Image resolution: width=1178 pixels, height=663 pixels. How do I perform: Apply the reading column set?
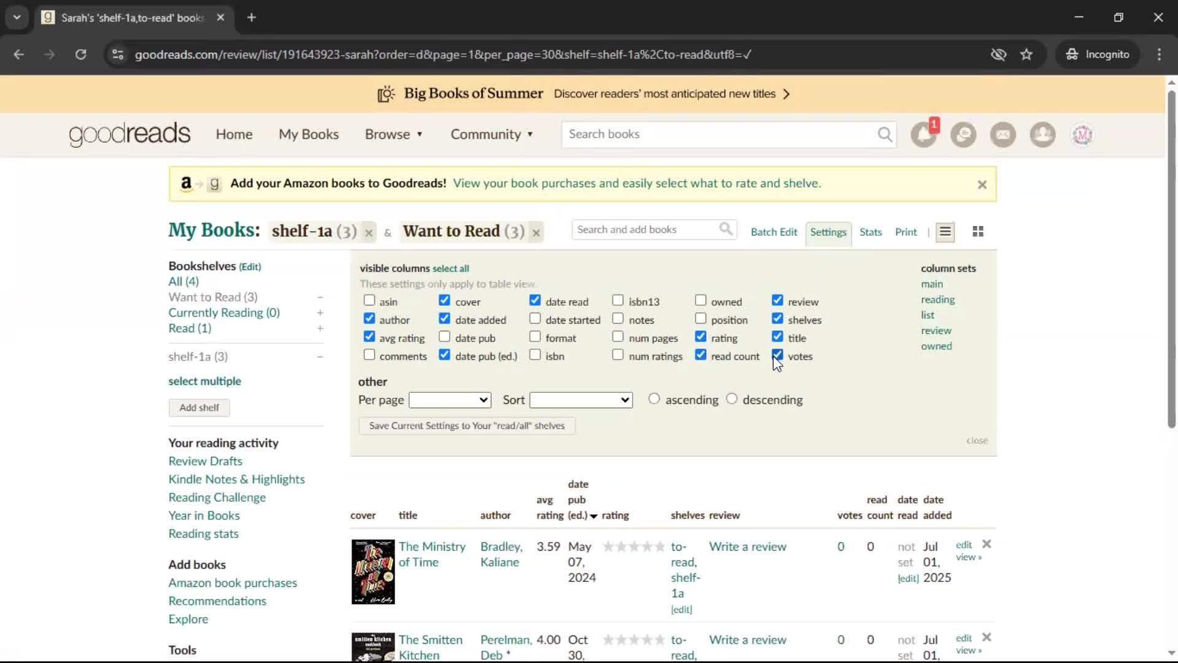point(937,300)
